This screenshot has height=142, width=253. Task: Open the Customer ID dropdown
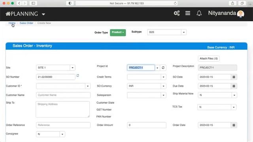click(x=88, y=86)
